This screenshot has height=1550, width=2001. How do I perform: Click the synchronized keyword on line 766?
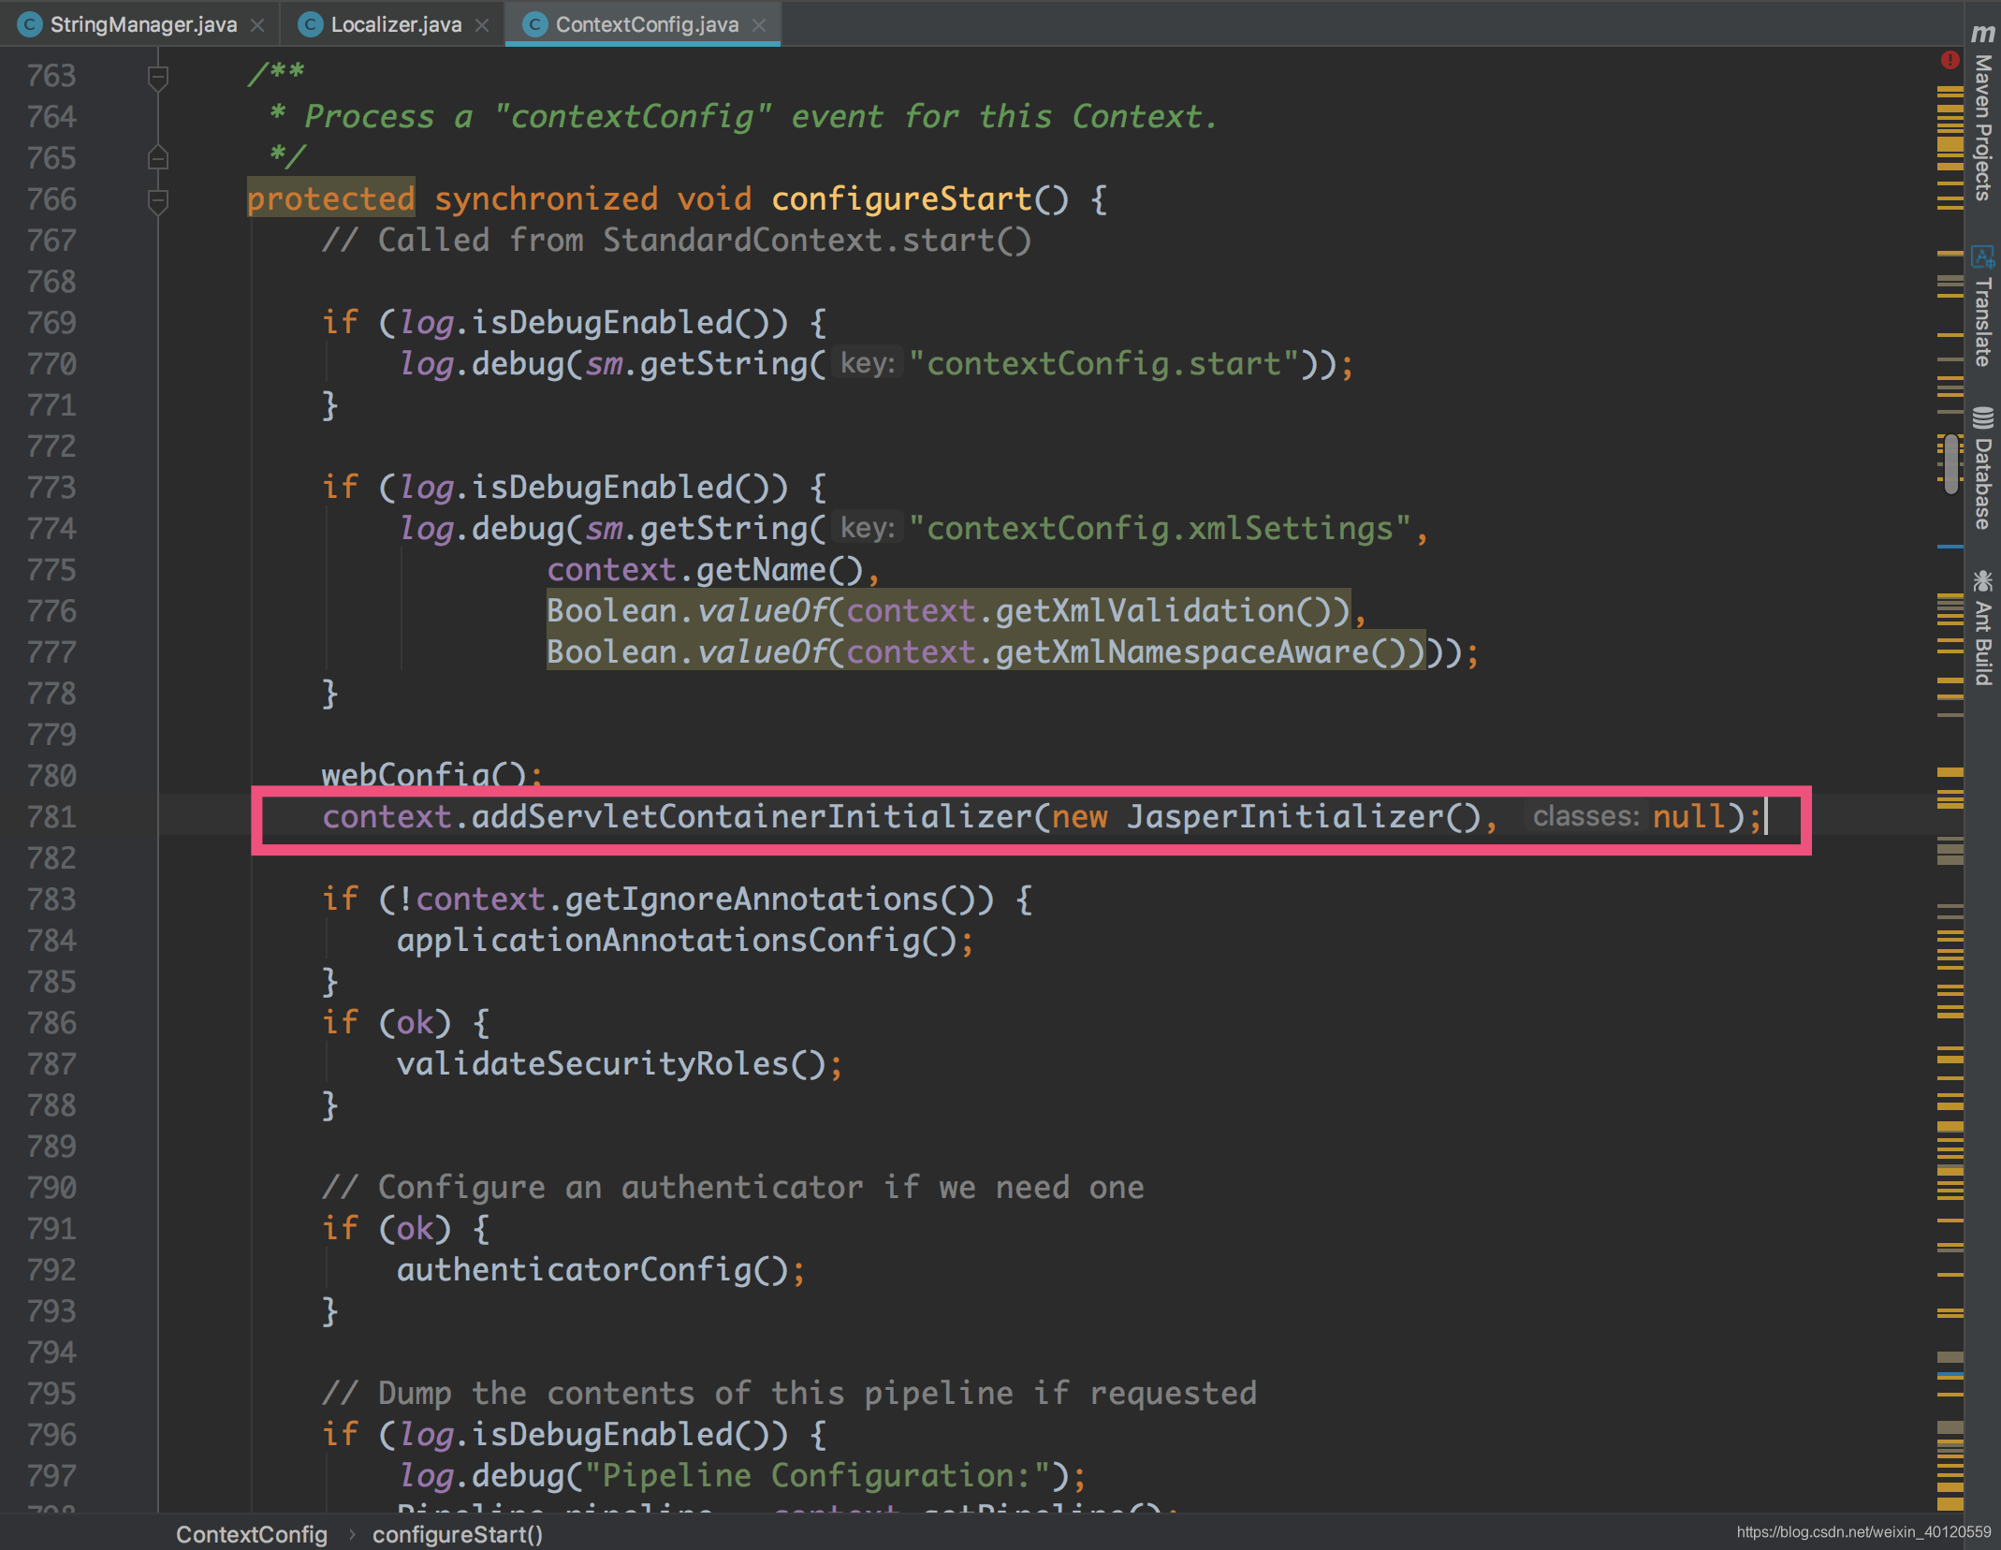coord(546,198)
